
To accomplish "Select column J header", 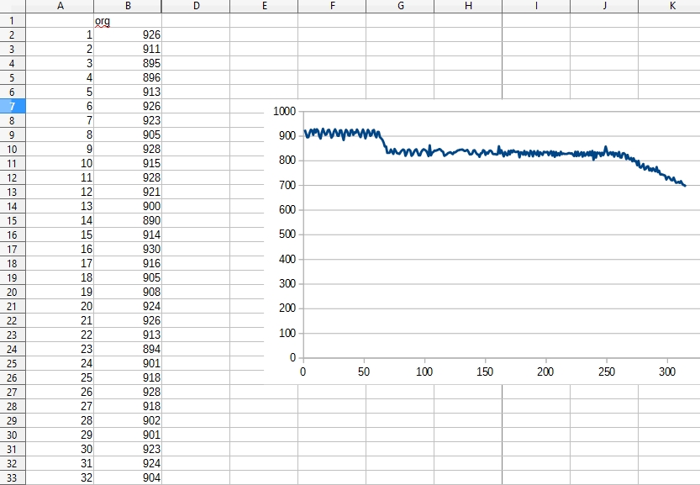I will point(604,6).
